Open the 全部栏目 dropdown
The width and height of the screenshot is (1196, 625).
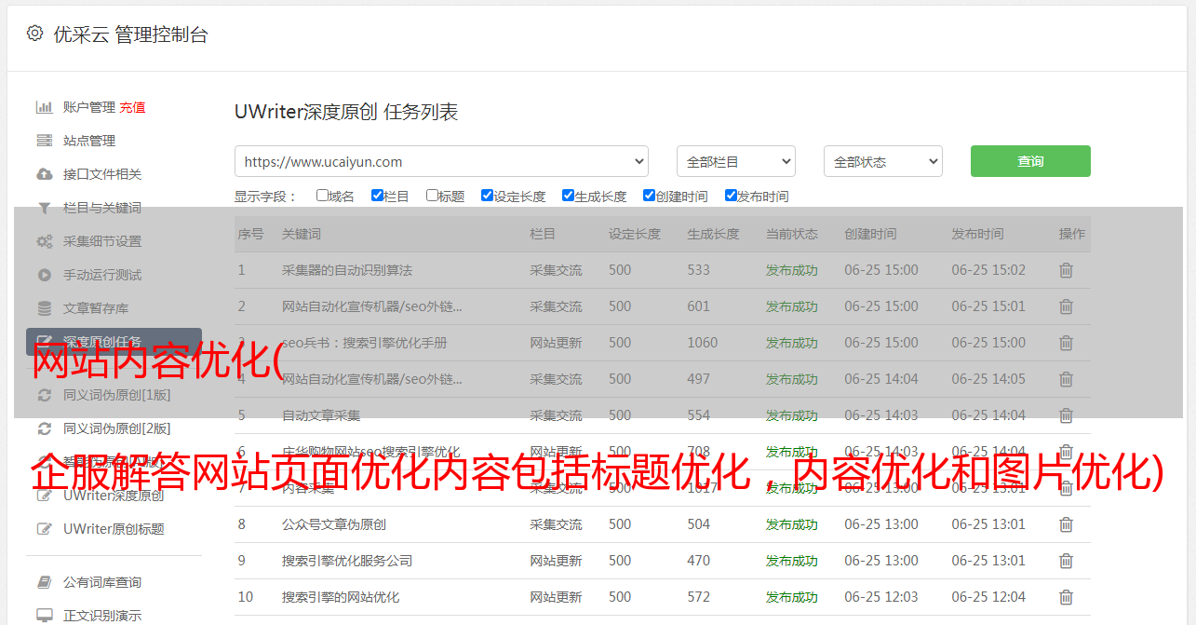[736, 161]
